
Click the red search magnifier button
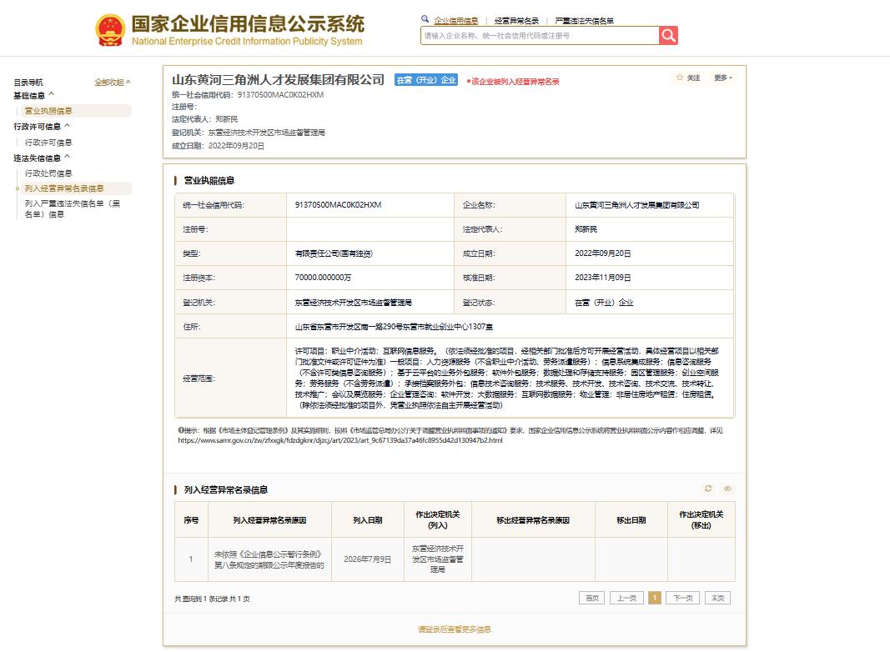(668, 36)
